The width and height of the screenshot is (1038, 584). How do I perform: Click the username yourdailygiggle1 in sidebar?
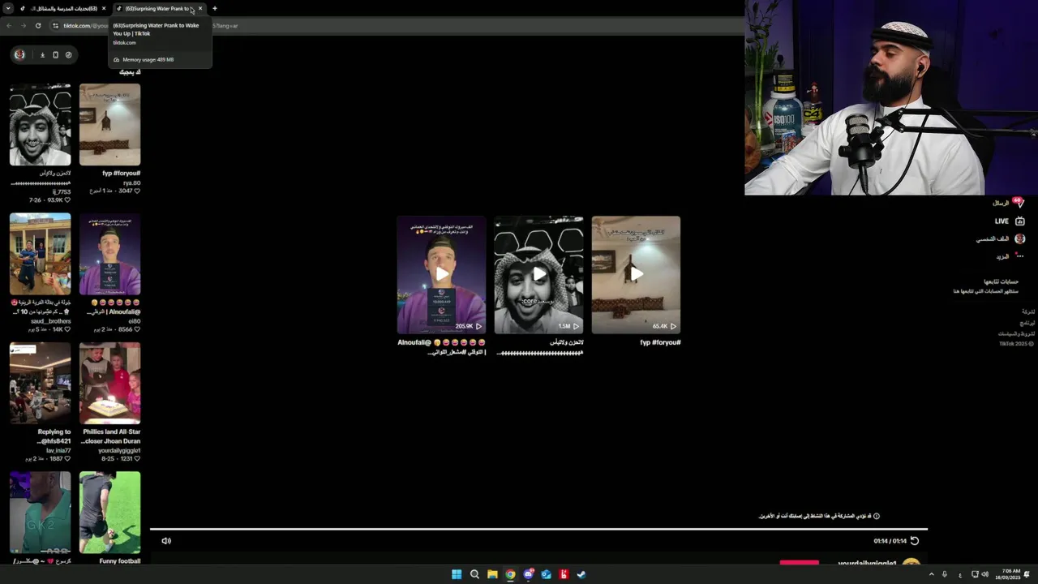point(119,450)
